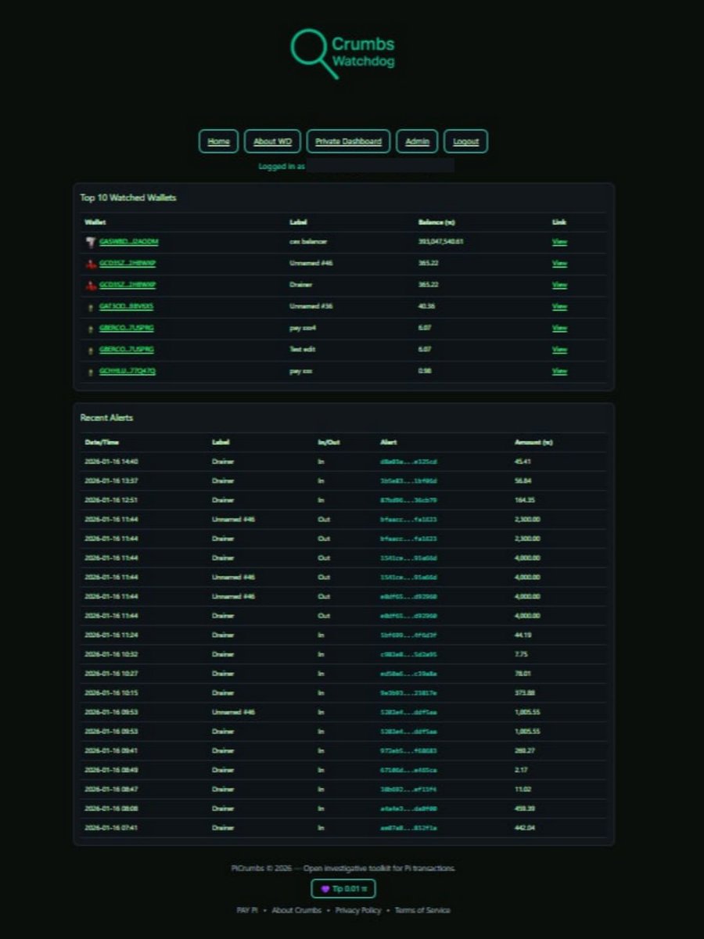Open the Terms of Service footer link
The width and height of the screenshot is (704, 939).
pyautogui.click(x=422, y=910)
